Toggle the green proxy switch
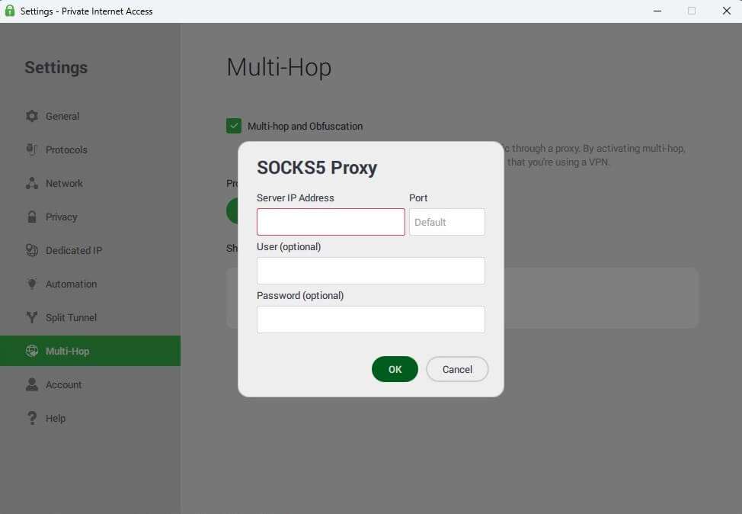The height and width of the screenshot is (514, 742). click(233, 210)
